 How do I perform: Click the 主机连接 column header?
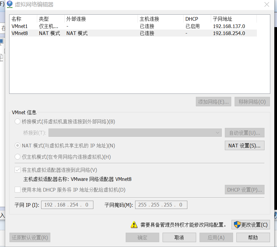pos(160,19)
